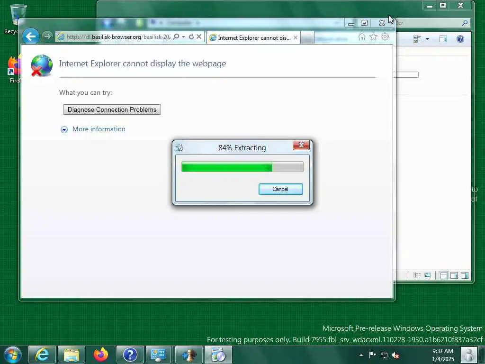
Task: Close the 84% Extracting dialog
Action: (301, 145)
